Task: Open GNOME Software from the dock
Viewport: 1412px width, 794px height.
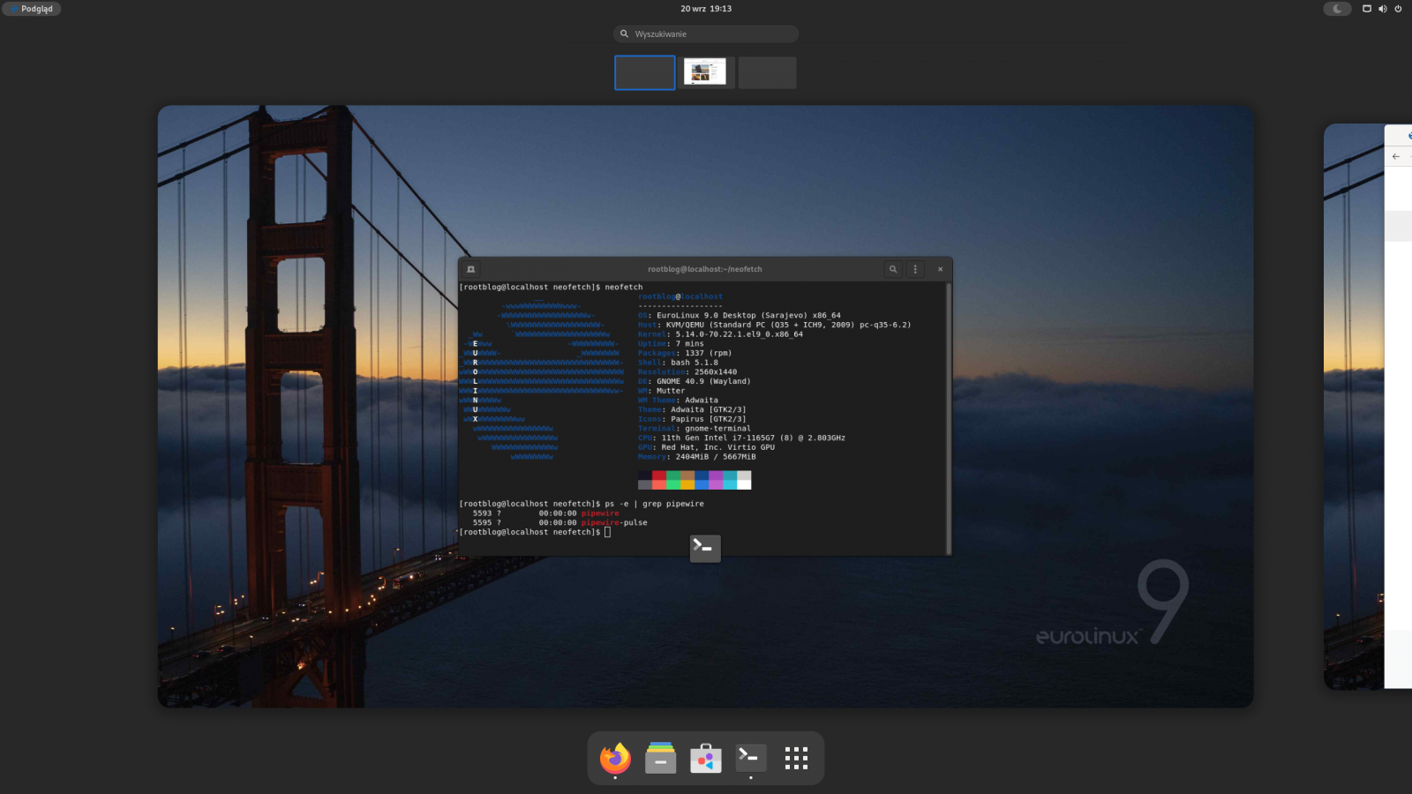Action: (705, 758)
